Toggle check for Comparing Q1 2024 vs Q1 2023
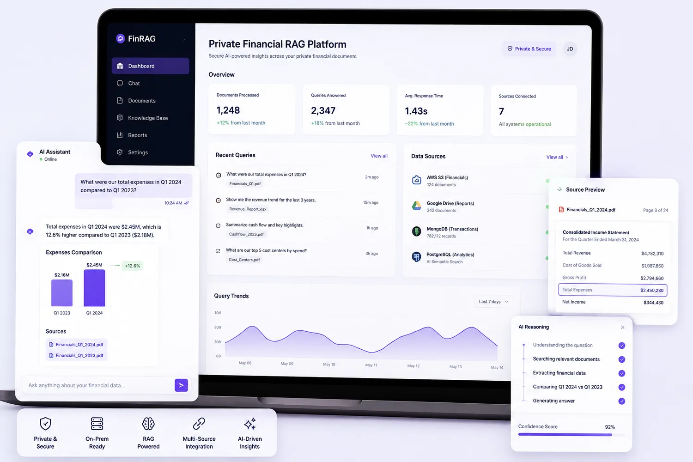The height and width of the screenshot is (462, 693). 622,387
